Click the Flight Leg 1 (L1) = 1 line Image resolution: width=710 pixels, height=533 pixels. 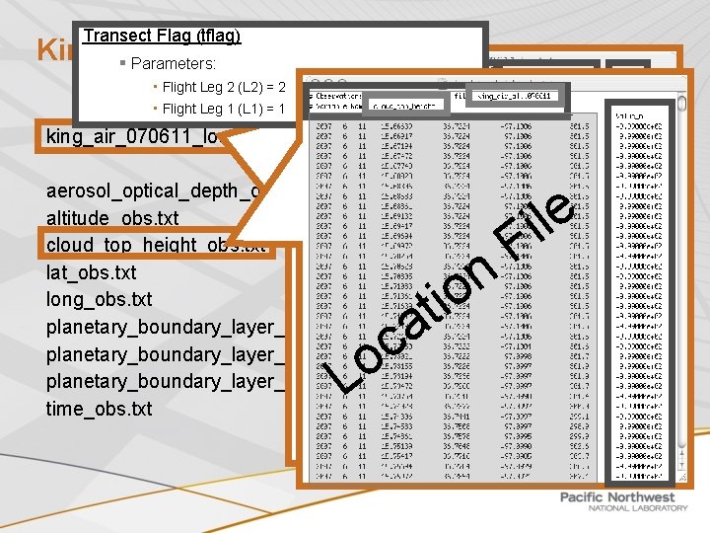(x=224, y=109)
